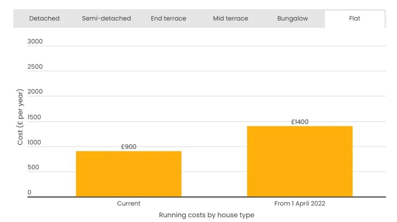
Task: Click the Running costs by house type title
Action: click(x=207, y=215)
